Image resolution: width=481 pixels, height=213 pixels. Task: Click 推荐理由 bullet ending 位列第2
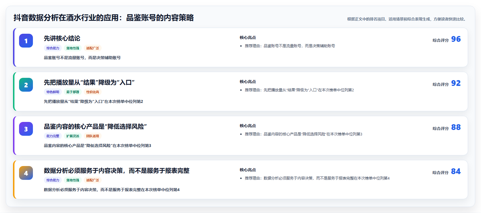(x=299, y=90)
